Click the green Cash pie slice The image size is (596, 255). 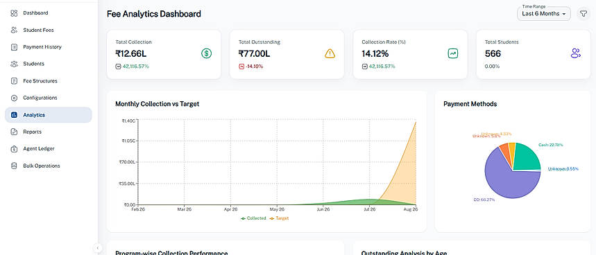pos(527,157)
